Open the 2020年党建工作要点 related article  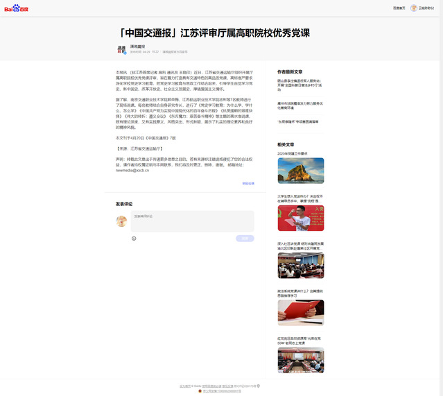point(293,153)
